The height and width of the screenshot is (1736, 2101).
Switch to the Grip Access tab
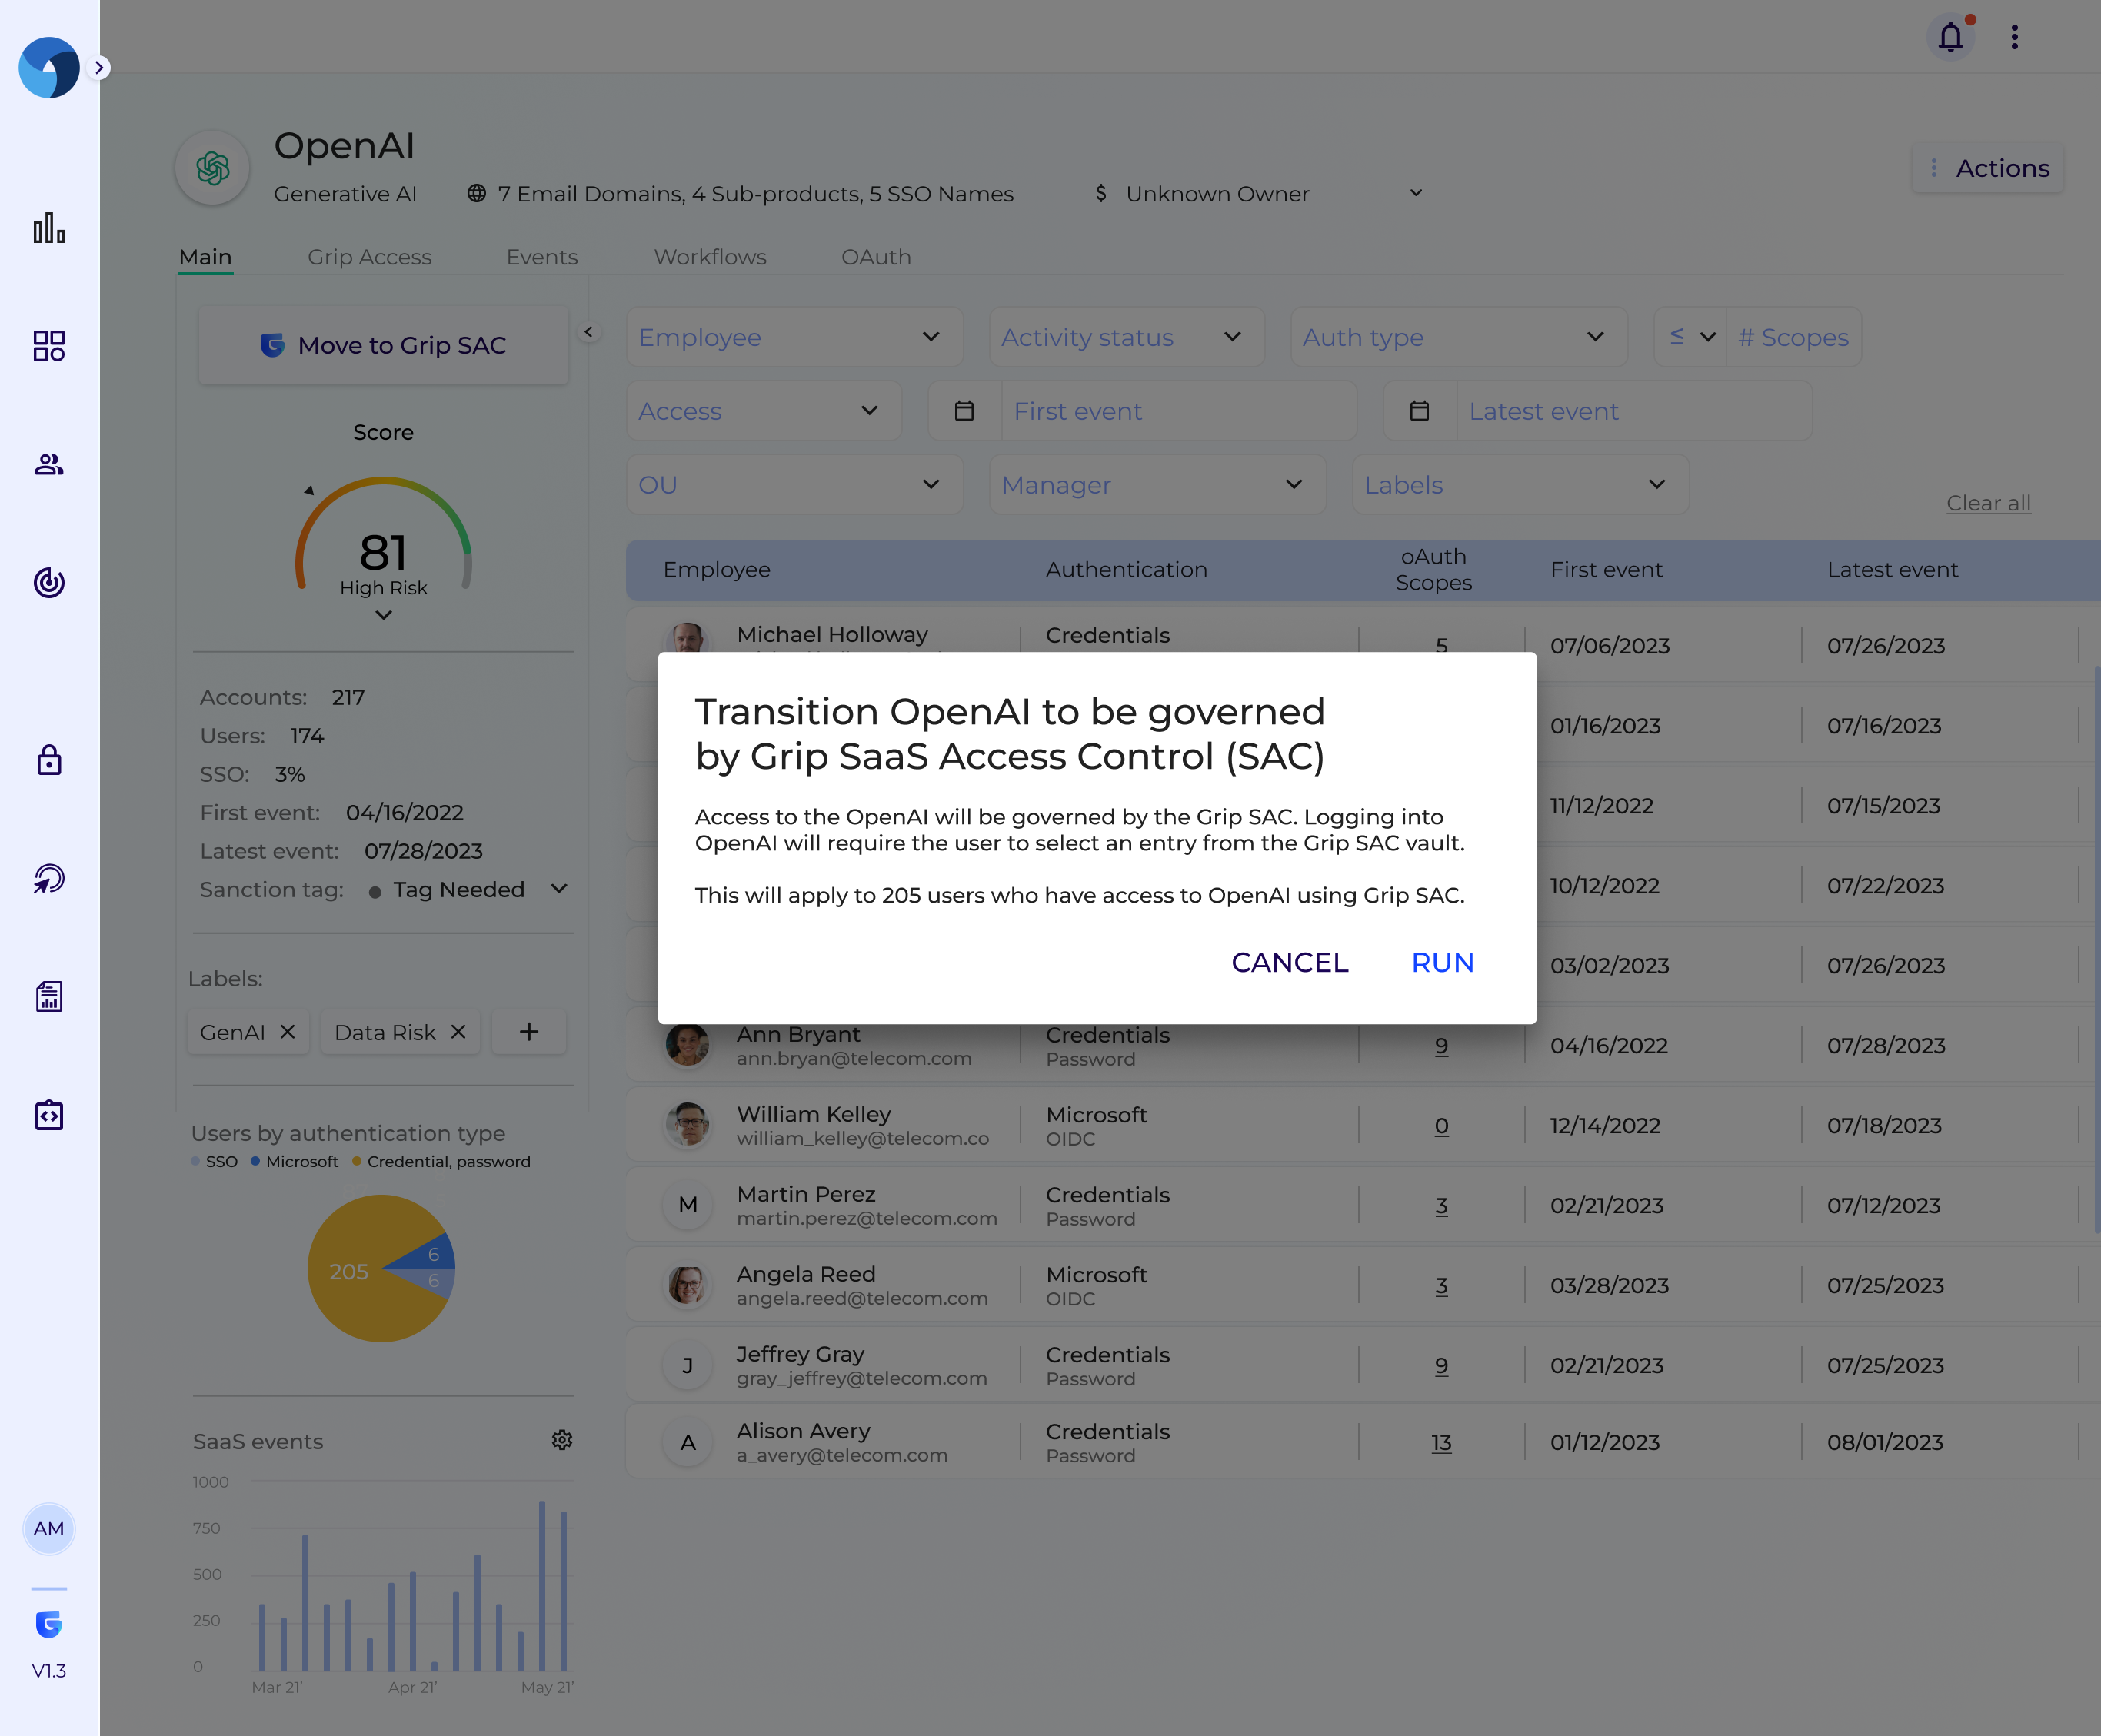[x=369, y=257]
